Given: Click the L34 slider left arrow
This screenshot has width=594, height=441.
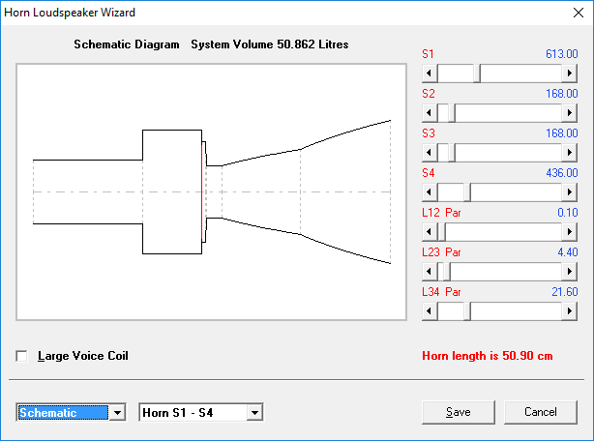Looking at the screenshot, I should coord(430,311).
